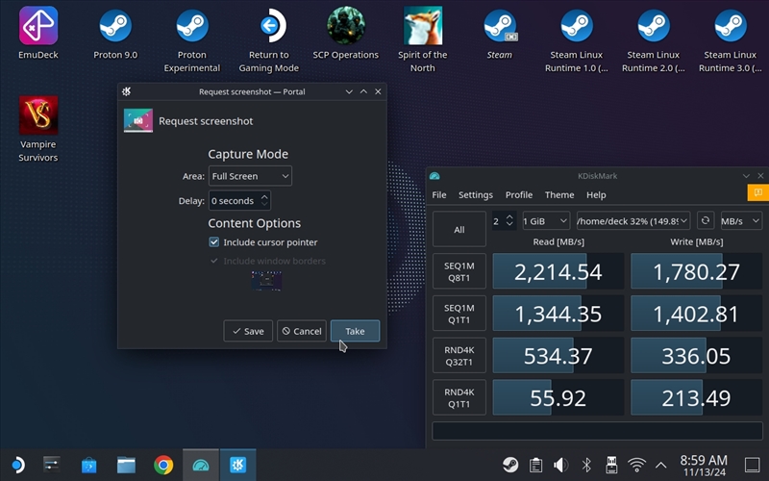The width and height of the screenshot is (769, 481).
Task: Open Chrome from the taskbar
Action: coord(163,465)
